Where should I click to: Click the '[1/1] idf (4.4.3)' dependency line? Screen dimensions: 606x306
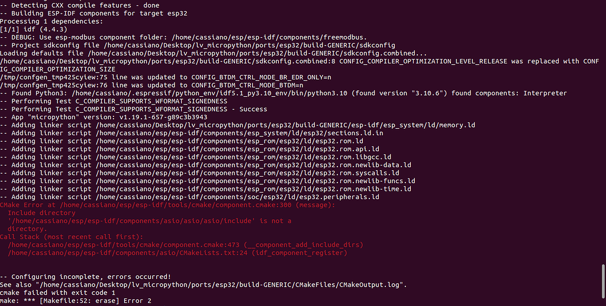[34, 30]
